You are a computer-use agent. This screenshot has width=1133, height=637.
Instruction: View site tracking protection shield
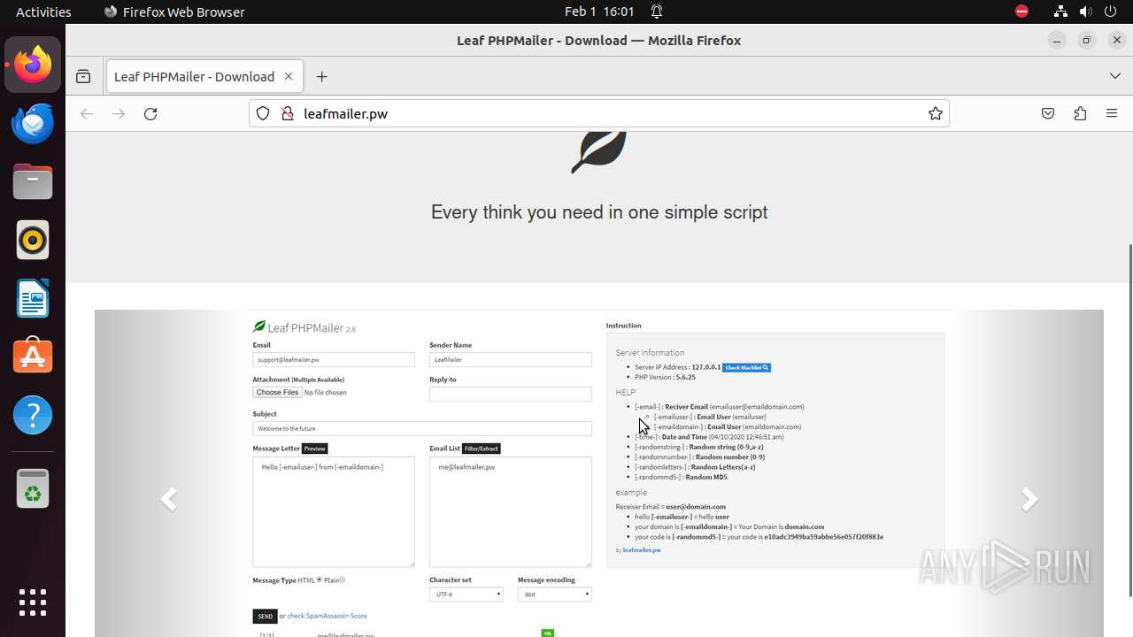coord(263,113)
